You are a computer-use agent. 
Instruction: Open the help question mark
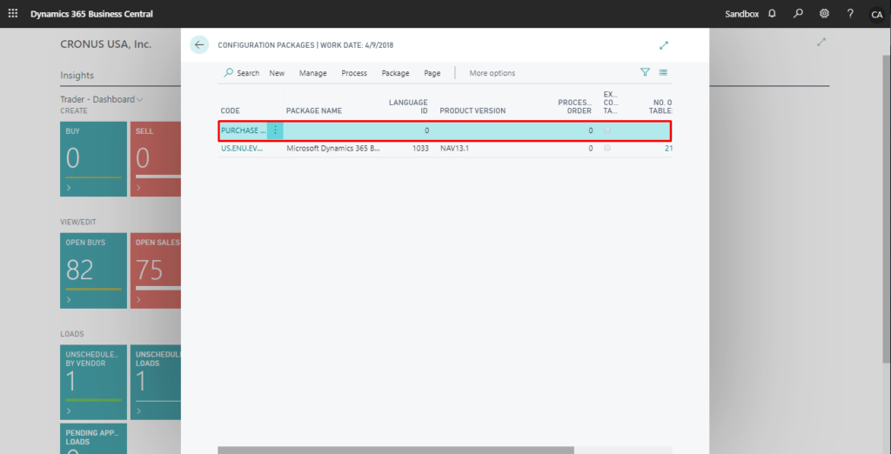pyautogui.click(x=850, y=13)
